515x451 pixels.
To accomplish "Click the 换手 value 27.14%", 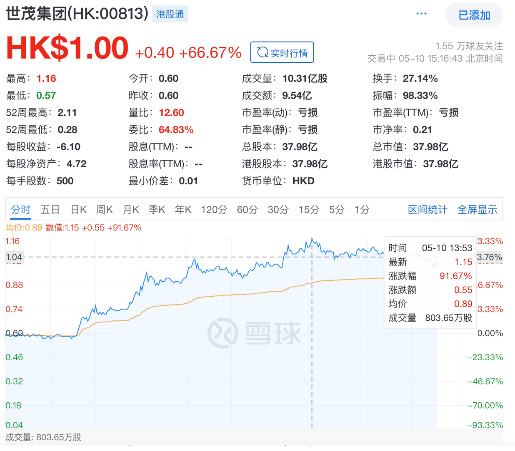I will 420,79.
